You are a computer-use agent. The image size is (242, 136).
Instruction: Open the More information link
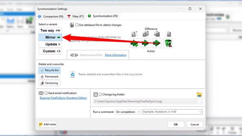click(116, 55)
